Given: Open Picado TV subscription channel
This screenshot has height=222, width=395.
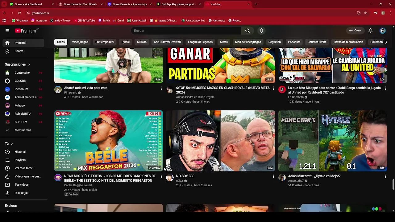Looking at the screenshot, I should tap(24, 89).
